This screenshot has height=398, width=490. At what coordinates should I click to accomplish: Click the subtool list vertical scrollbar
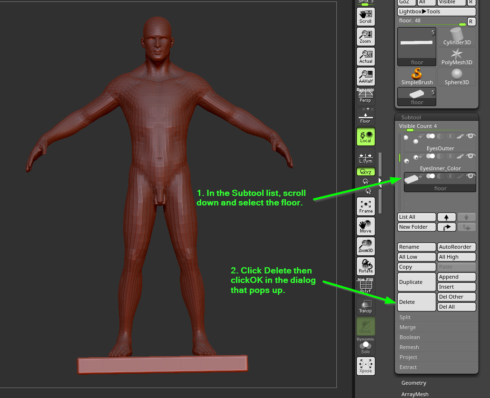(x=400, y=172)
